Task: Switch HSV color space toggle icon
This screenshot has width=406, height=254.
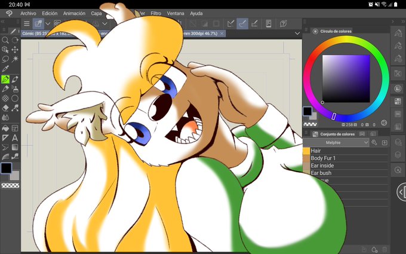Action: [x=384, y=123]
